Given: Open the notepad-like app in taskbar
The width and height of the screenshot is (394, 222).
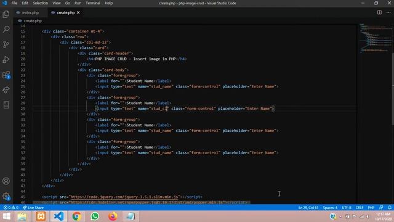Looking at the screenshot, I should click(x=131, y=216).
